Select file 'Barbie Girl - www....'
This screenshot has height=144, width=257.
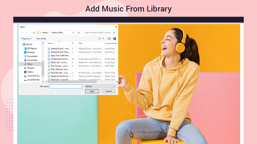[x=59, y=62]
